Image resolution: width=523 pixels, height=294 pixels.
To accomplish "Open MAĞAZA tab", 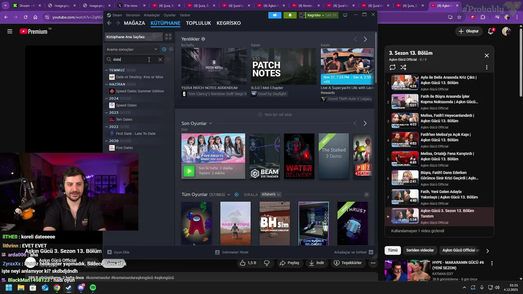I will (x=134, y=23).
